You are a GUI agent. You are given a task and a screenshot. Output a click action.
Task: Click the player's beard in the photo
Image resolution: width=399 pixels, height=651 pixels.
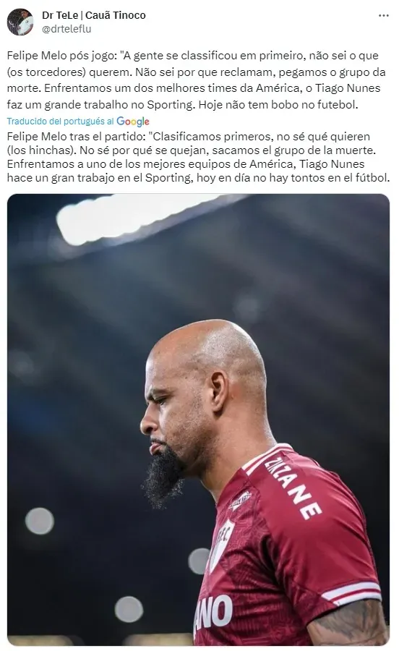pos(163,475)
